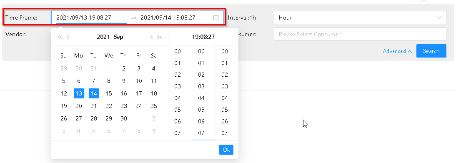Select minute 05 in time picker
This screenshot has width=456, height=163.
coord(201,110)
